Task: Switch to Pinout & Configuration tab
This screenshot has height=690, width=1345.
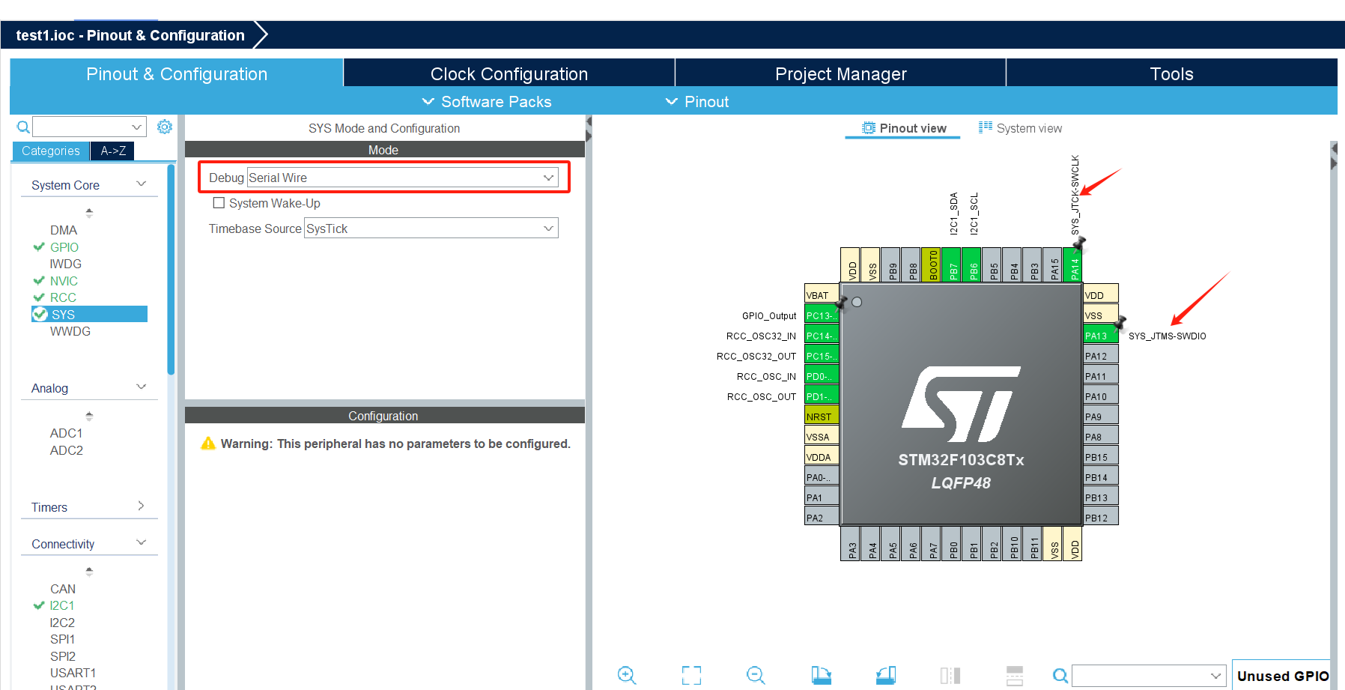Action: point(177,73)
